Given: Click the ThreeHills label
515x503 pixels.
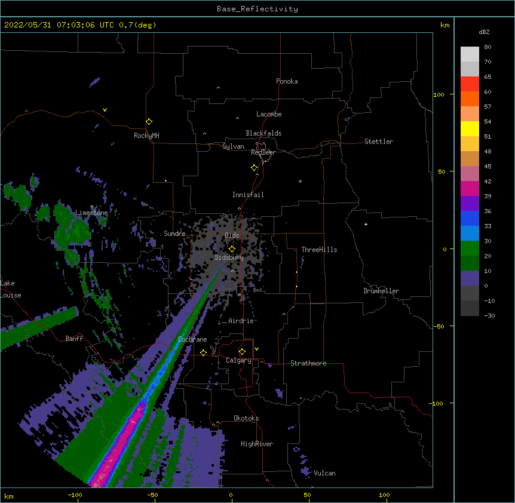Looking at the screenshot, I should point(319,250).
